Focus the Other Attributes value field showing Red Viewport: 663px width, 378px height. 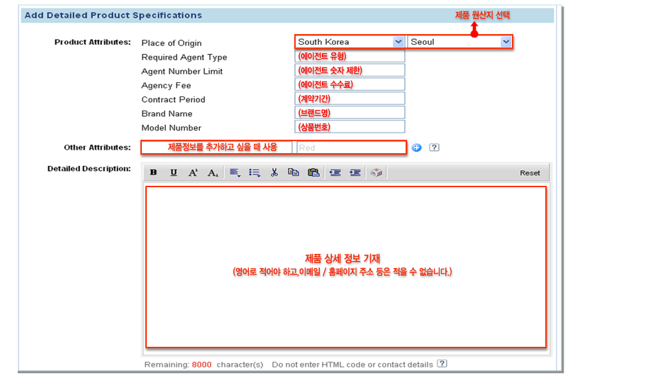point(351,148)
